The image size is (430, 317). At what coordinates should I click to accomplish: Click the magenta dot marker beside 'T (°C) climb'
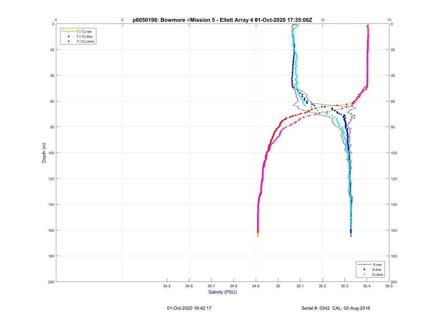click(x=68, y=42)
